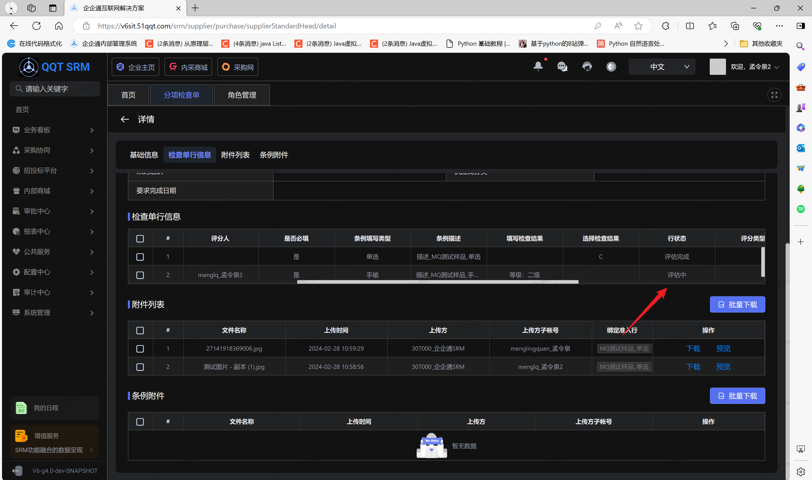The image size is (812, 480).
Task: Collapse sidebar with bottom-left arrow icon
Action: (x=18, y=471)
